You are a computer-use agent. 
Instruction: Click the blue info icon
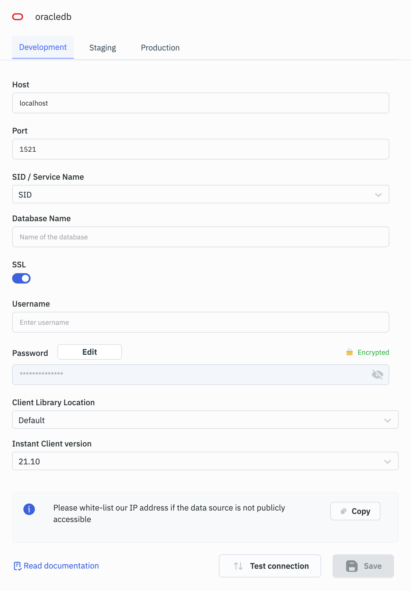(x=29, y=509)
